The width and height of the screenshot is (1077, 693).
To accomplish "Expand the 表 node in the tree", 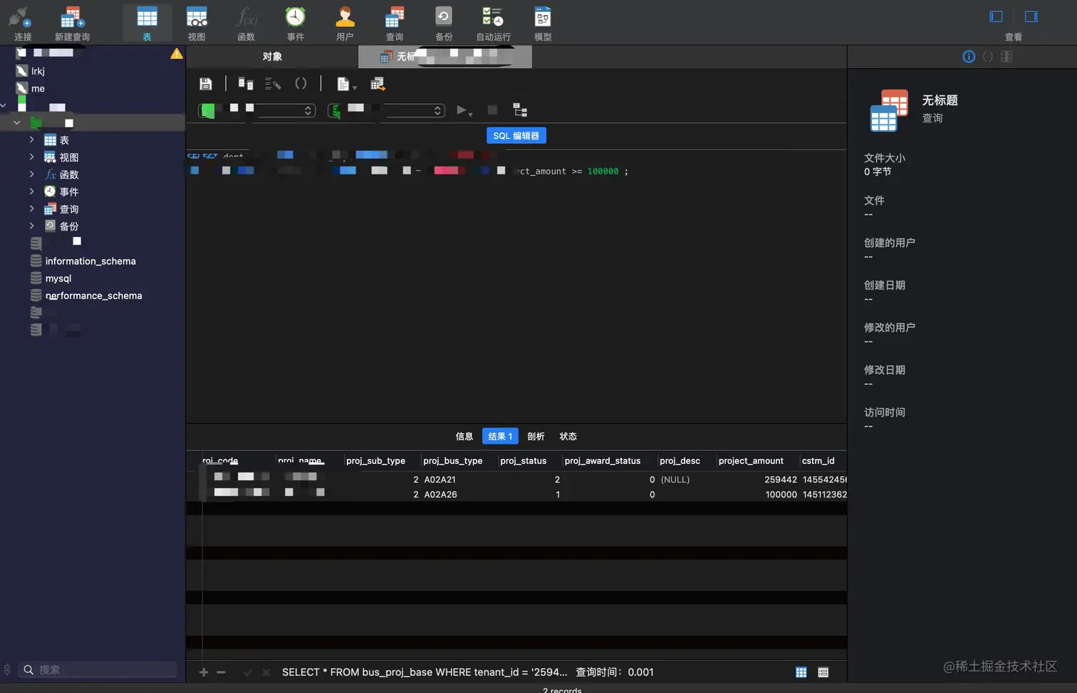I will point(31,139).
